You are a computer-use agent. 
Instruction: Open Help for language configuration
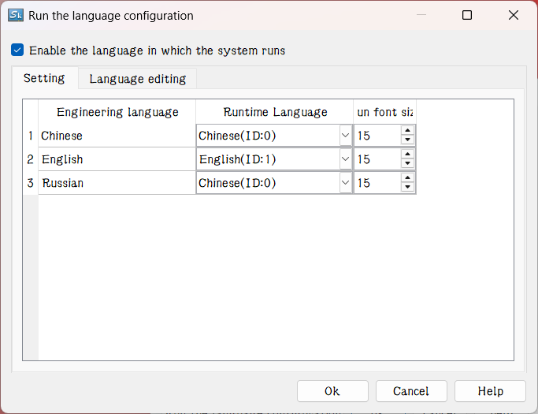click(490, 391)
